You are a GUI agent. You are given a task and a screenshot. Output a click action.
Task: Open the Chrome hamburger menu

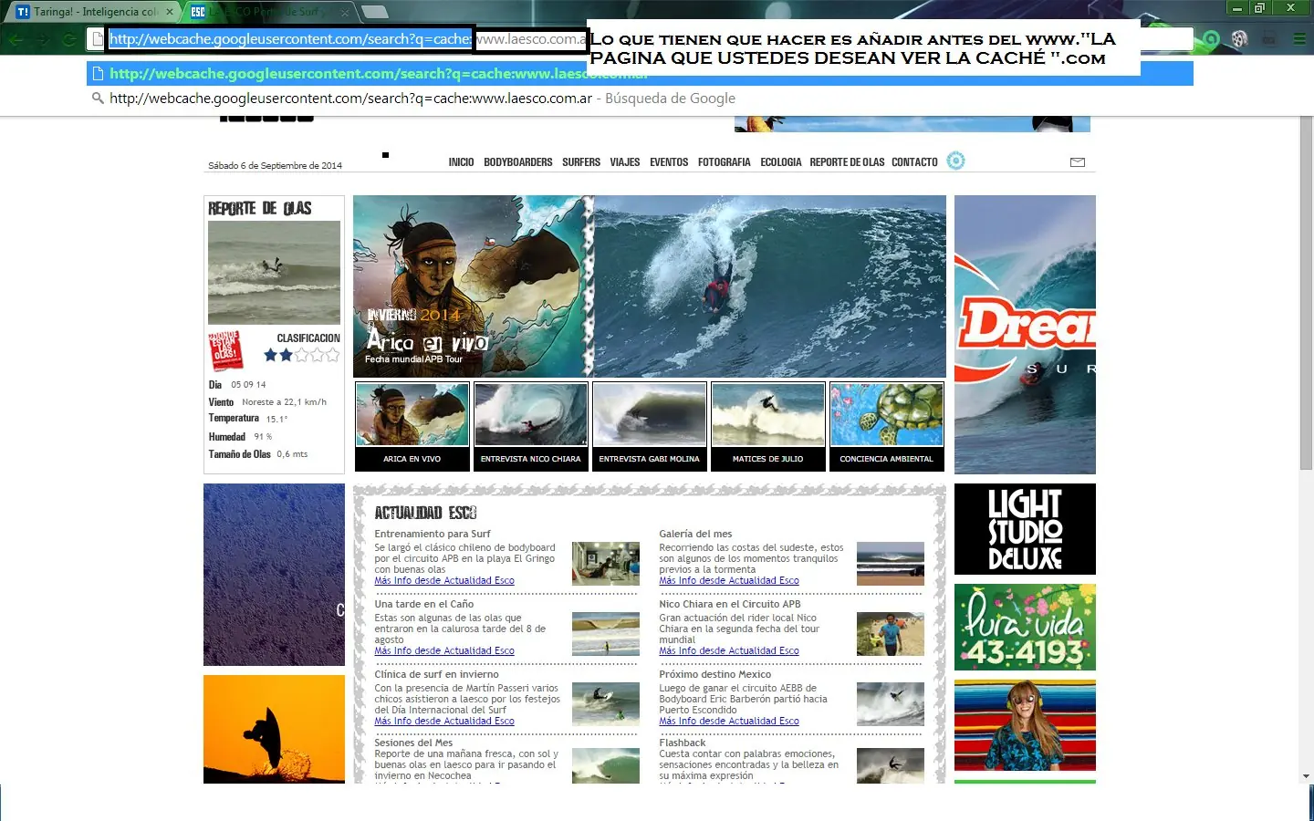coord(1299,39)
